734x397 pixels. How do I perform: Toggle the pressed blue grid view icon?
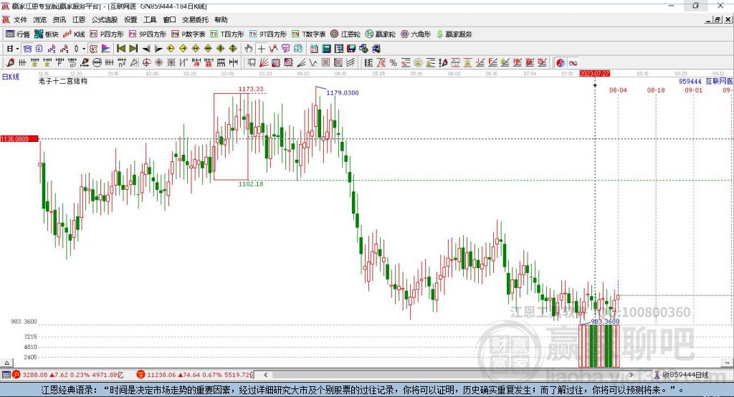27,49
